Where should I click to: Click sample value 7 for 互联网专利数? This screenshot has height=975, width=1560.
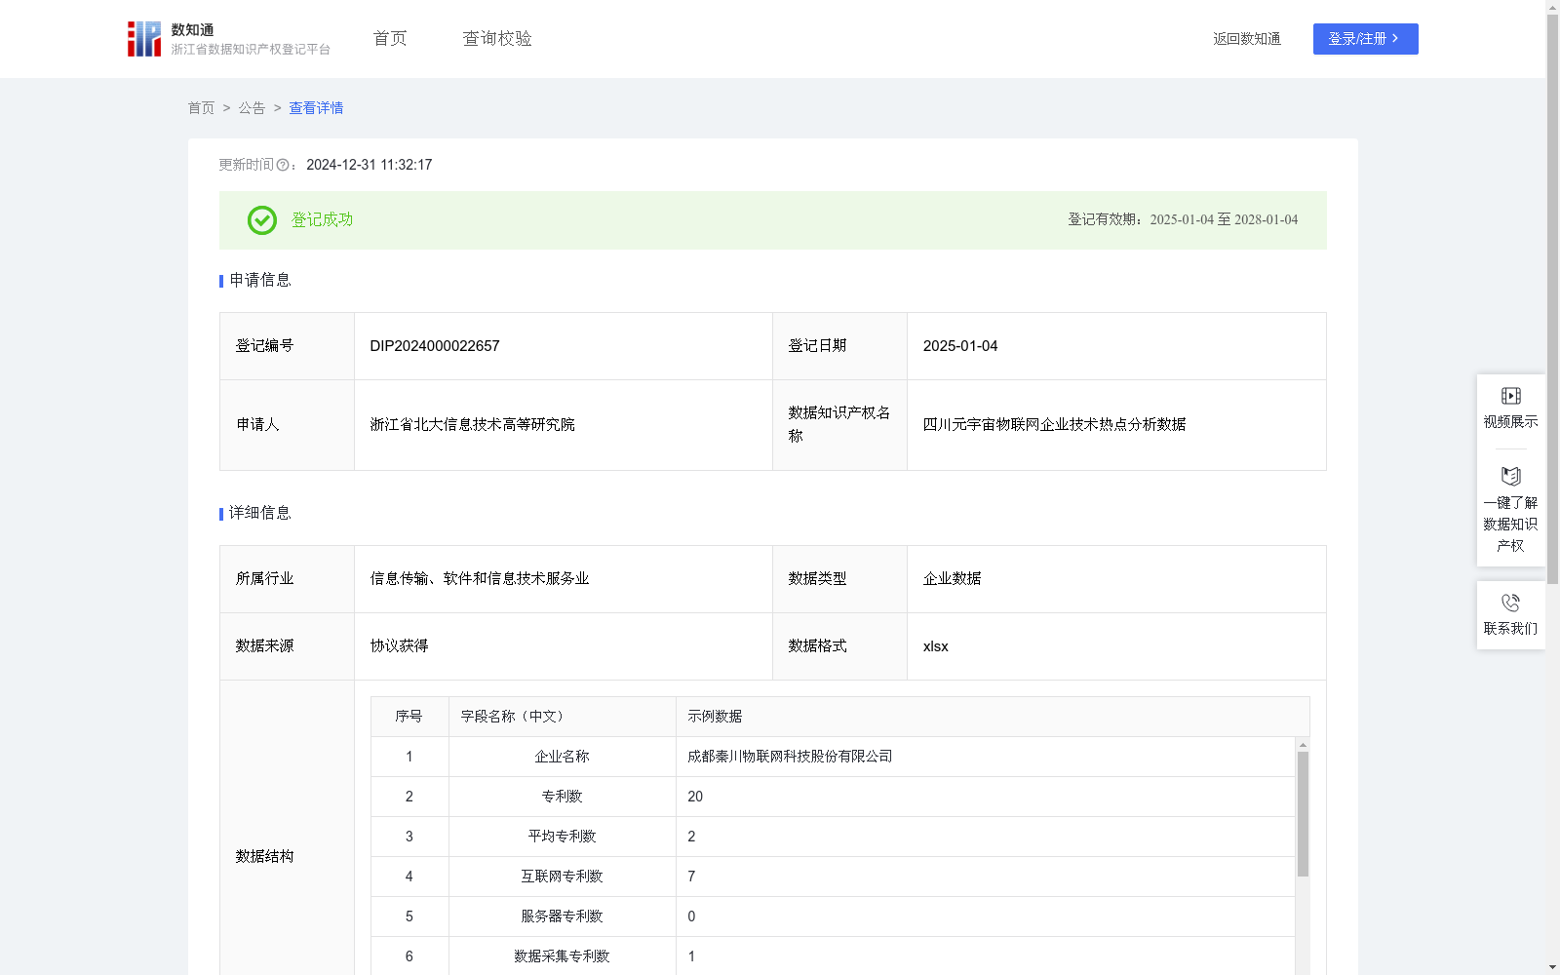(691, 877)
